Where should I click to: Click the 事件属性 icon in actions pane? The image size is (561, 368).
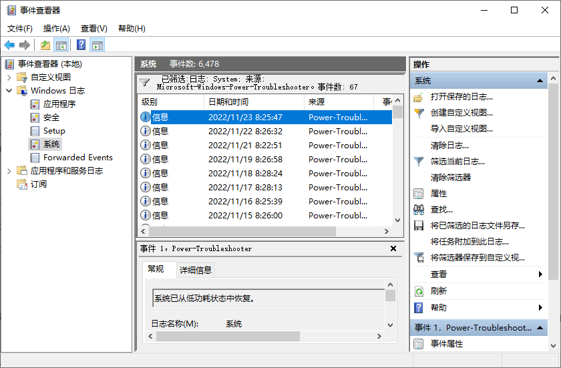419,344
